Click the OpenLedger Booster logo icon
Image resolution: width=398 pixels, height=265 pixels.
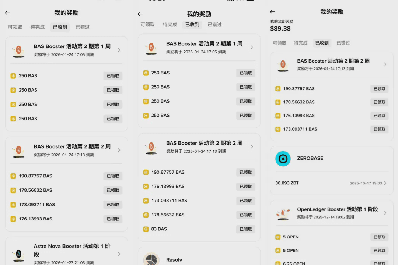pyautogui.click(x=283, y=213)
